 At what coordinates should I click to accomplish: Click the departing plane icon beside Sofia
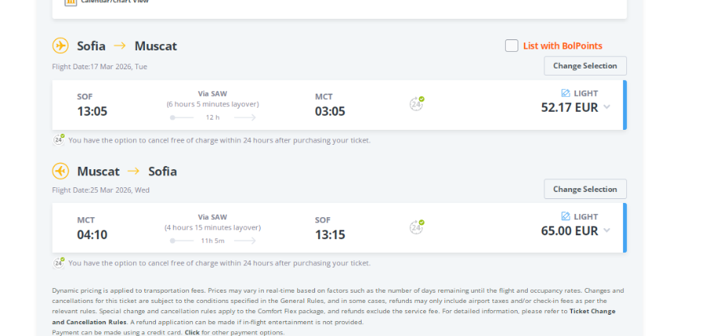point(60,46)
